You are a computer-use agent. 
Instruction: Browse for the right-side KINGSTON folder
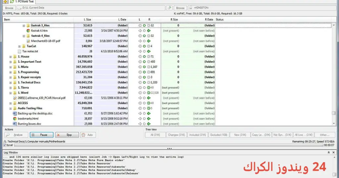(x=180, y=8)
